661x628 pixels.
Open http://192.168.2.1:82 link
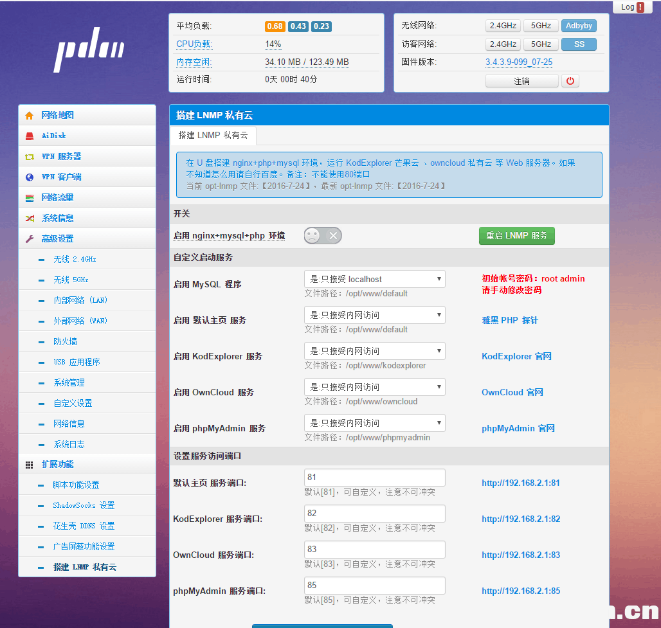(x=521, y=519)
